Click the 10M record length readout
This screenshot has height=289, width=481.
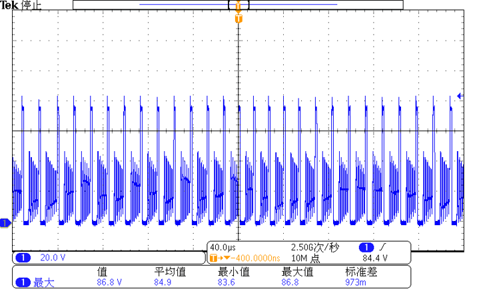coord(305,258)
